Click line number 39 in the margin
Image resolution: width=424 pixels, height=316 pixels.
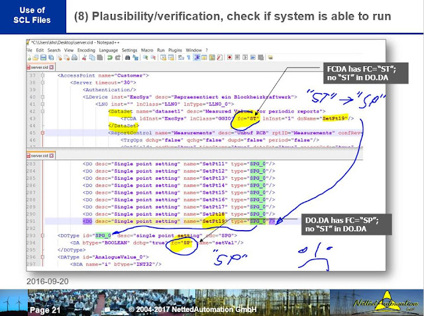pos(32,90)
